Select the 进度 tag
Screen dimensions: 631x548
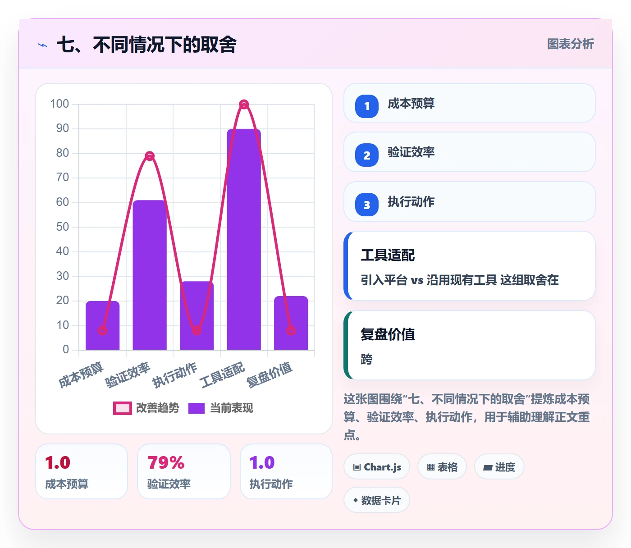[x=499, y=467]
